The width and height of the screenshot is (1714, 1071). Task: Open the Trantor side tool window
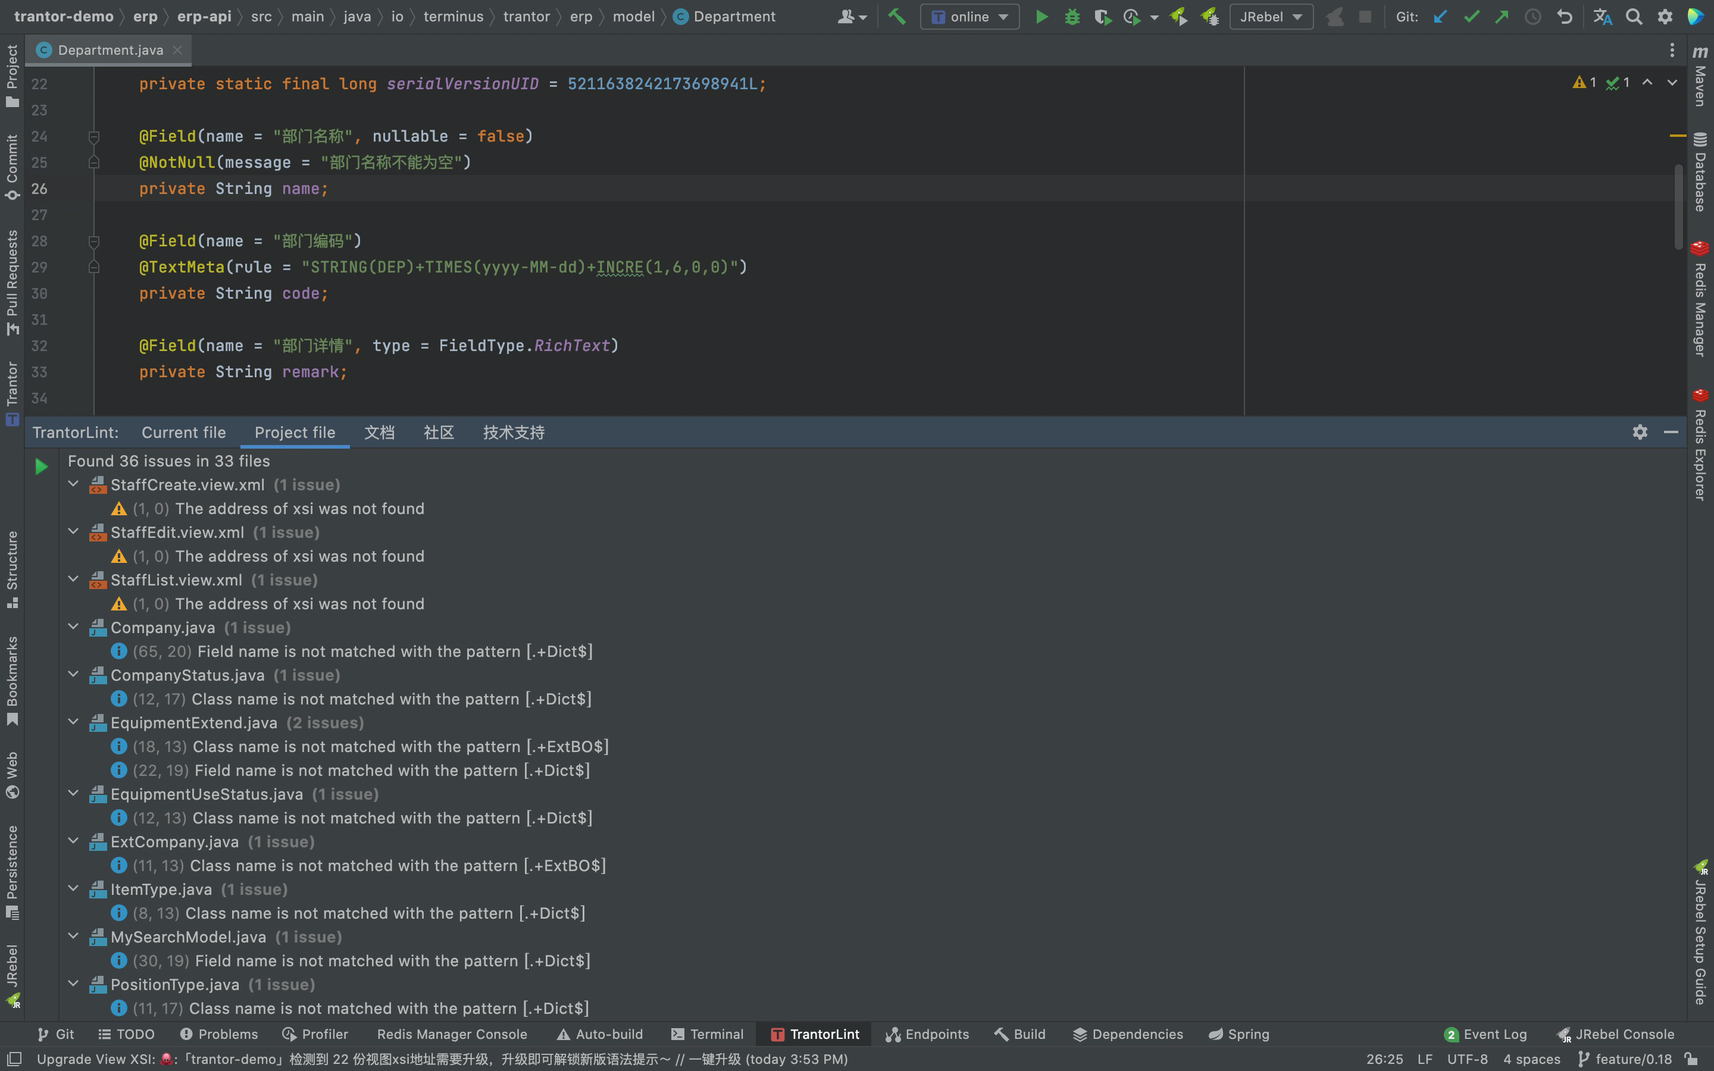click(x=12, y=394)
